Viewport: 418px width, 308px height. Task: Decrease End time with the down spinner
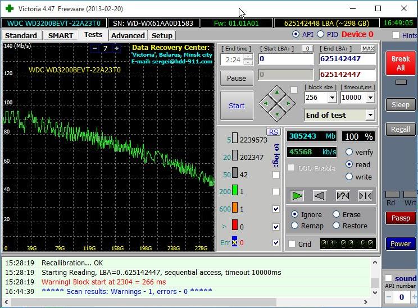[x=248, y=63]
